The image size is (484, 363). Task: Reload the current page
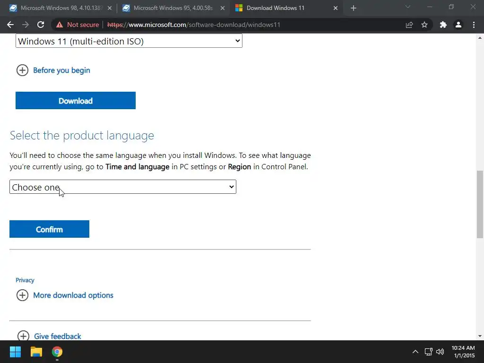pyautogui.click(x=41, y=25)
